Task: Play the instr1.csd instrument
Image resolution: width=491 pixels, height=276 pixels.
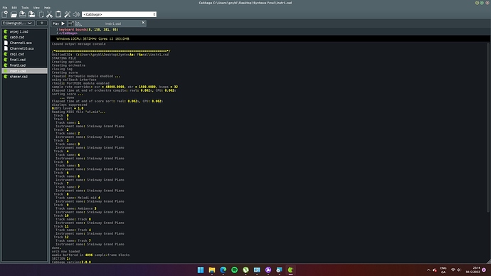Action: [x=59, y=23]
